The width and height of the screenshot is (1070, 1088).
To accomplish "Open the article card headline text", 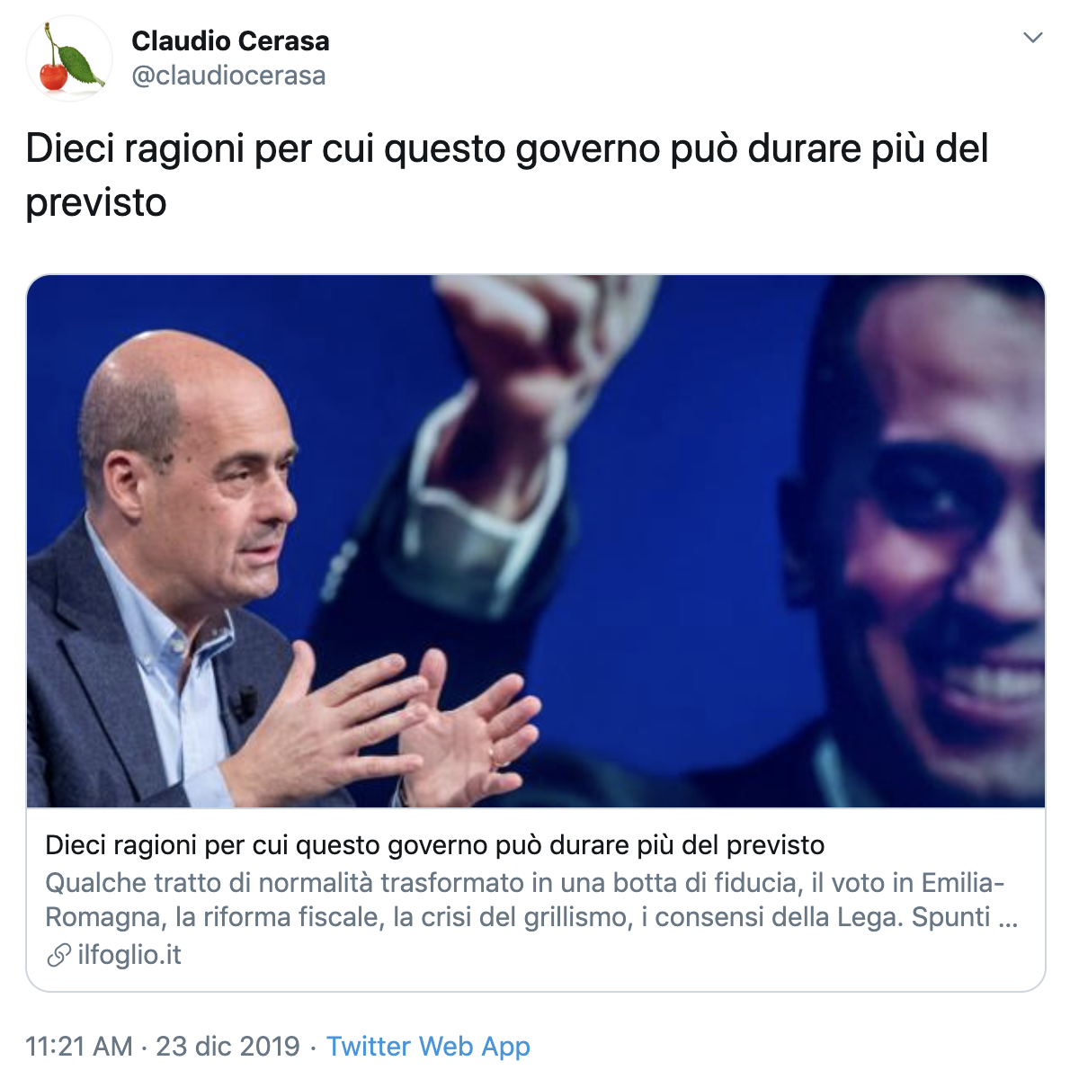I will click(x=435, y=845).
